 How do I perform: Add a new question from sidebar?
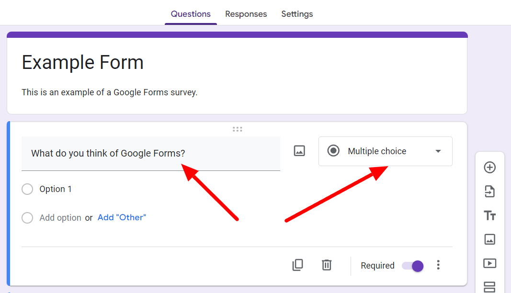(489, 168)
